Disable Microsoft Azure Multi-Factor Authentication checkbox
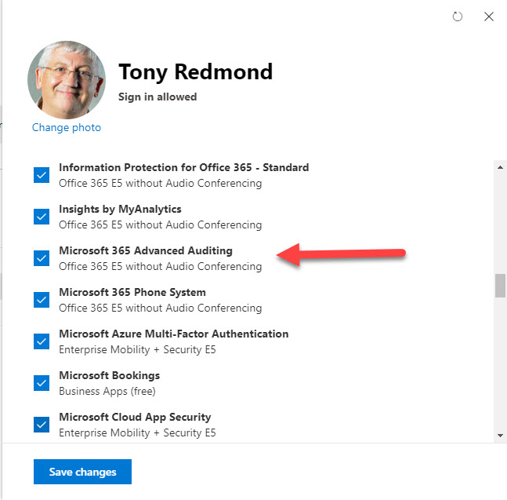 click(42, 341)
